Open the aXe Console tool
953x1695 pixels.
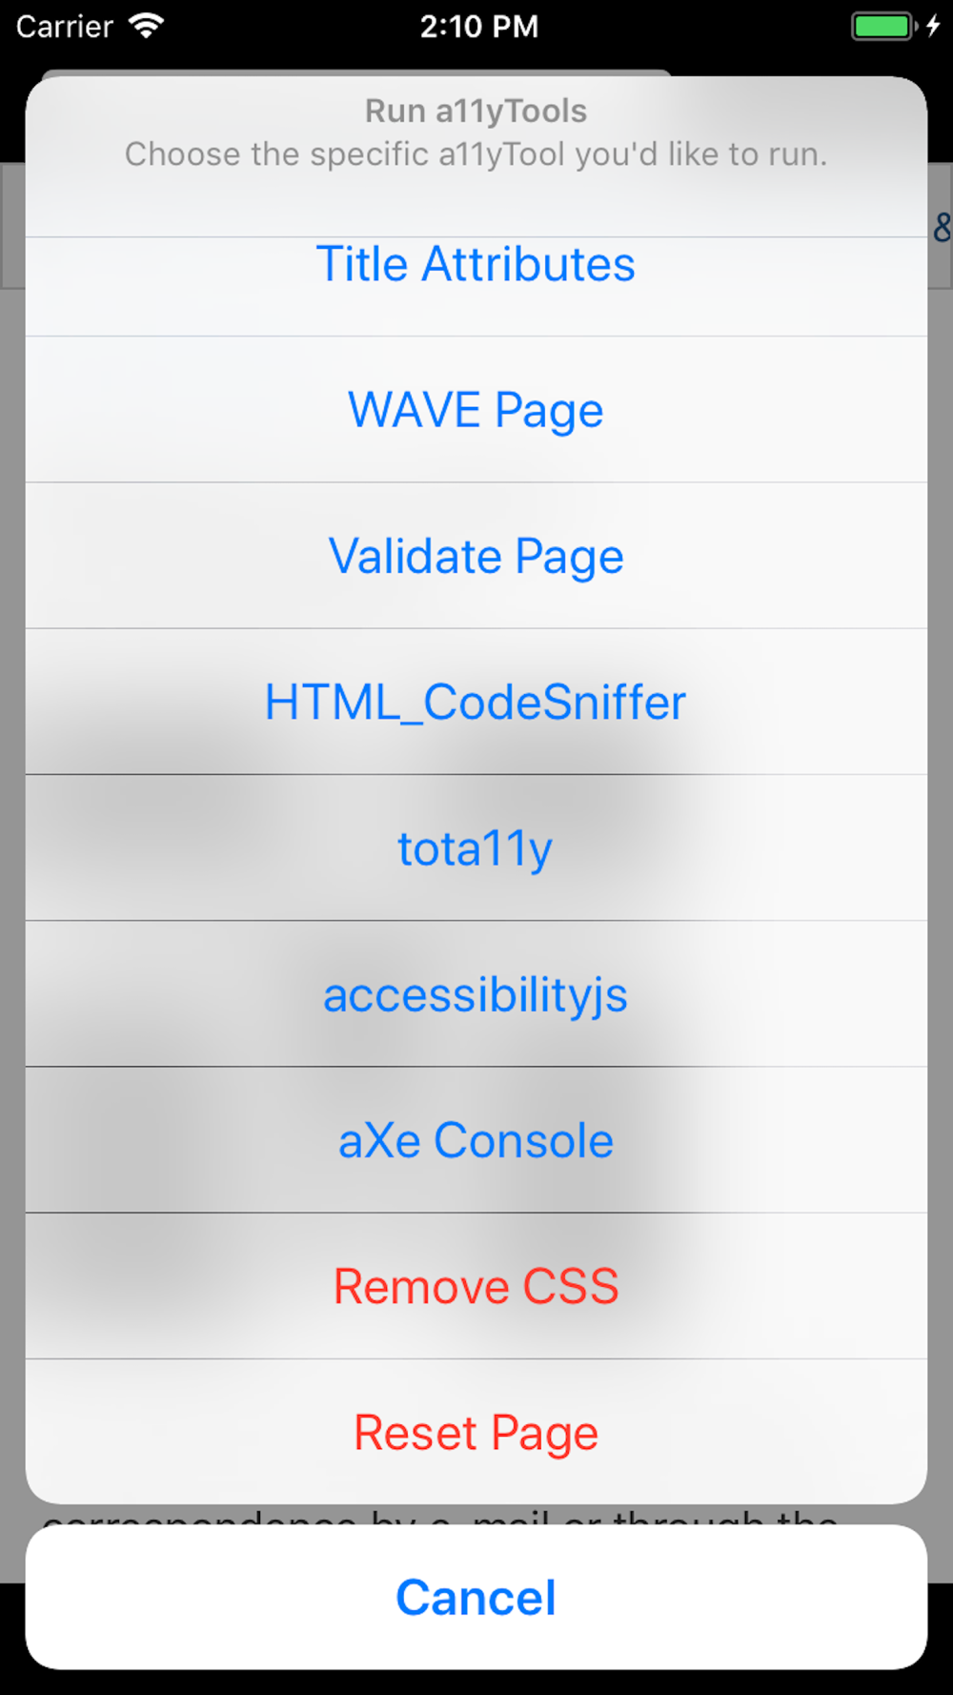pyautogui.click(x=476, y=1140)
